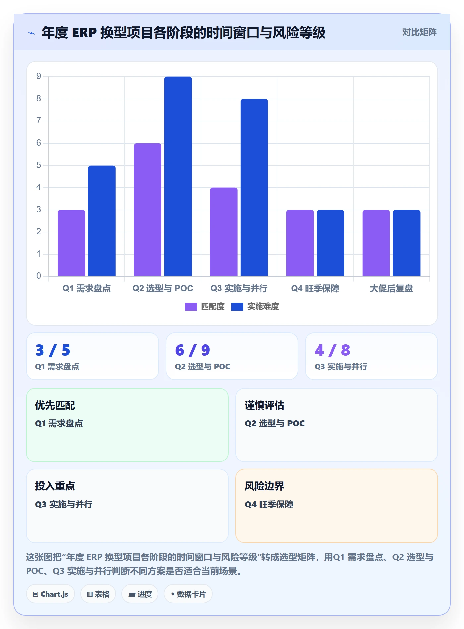Click the Q1 需求盘点 x-axis label
Image resolution: width=464 pixels, height=629 pixels.
click(87, 288)
